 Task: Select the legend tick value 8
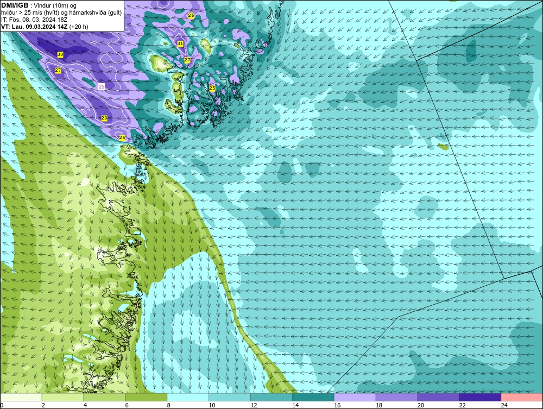tap(169, 405)
